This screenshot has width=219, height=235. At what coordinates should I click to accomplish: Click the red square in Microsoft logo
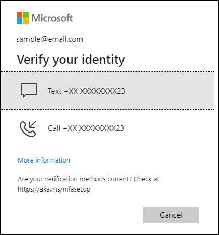point(19,14)
